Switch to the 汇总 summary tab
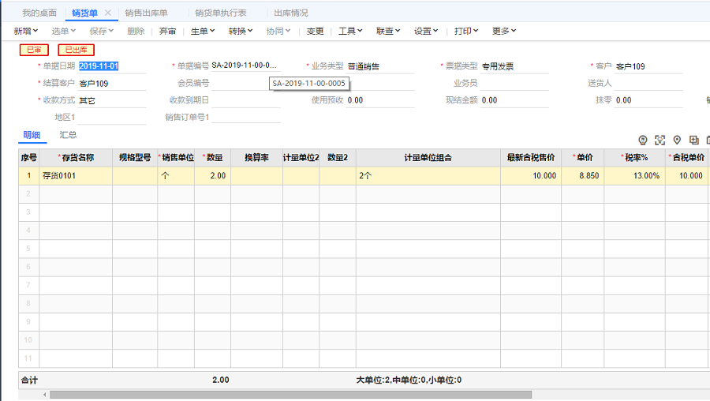710x401 pixels. tap(69, 135)
